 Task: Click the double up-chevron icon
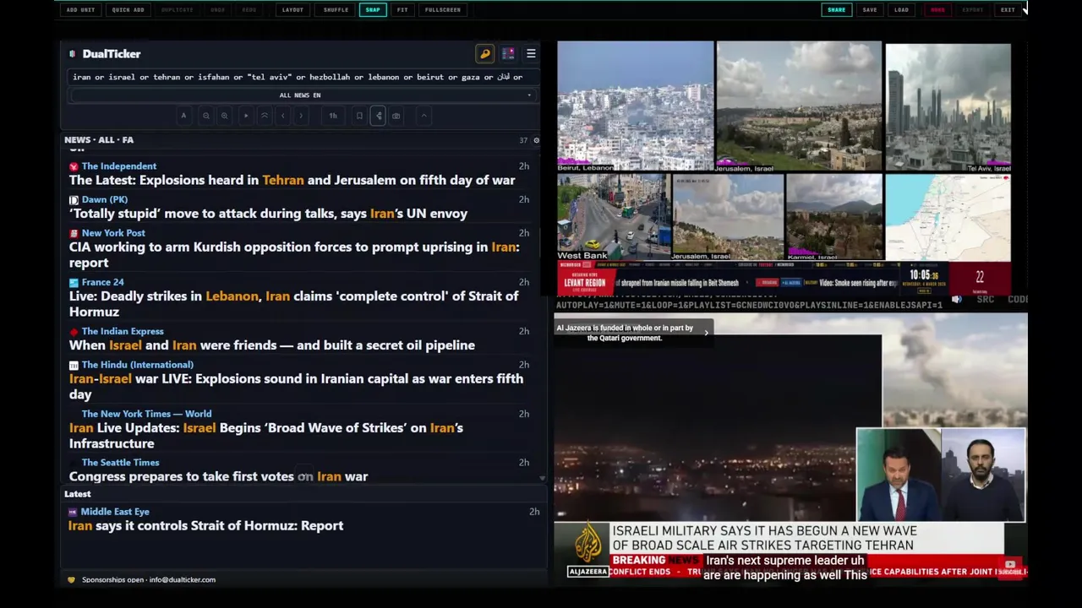[x=265, y=116]
